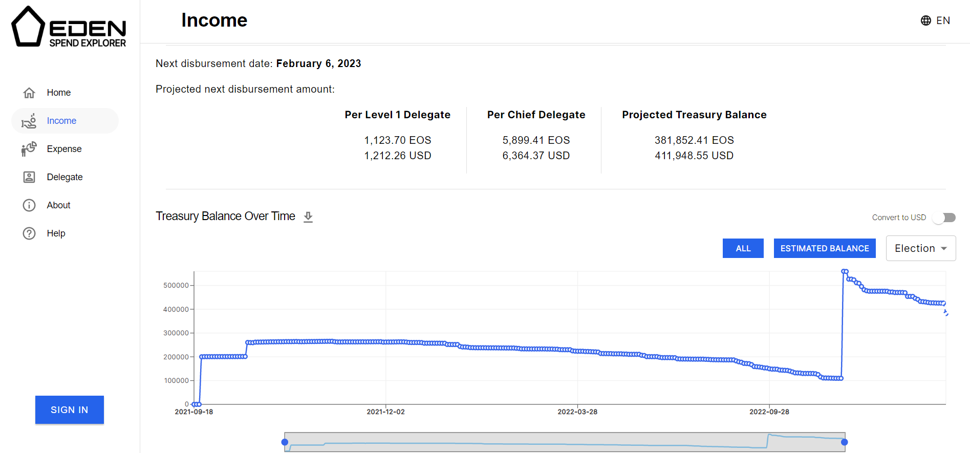Open the Expense section
The image size is (970, 453).
click(65, 149)
